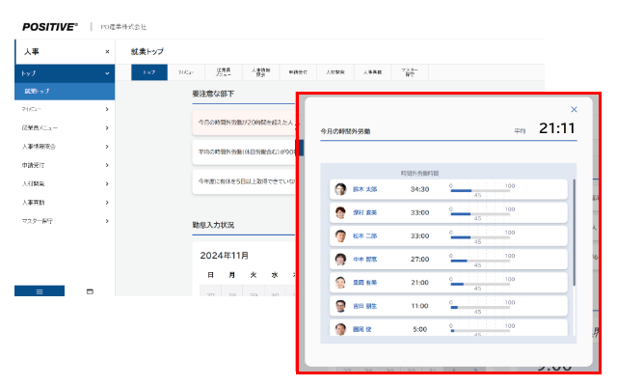Switch to the マイメニュー tab
The width and height of the screenshot is (617, 386).
[186, 72]
